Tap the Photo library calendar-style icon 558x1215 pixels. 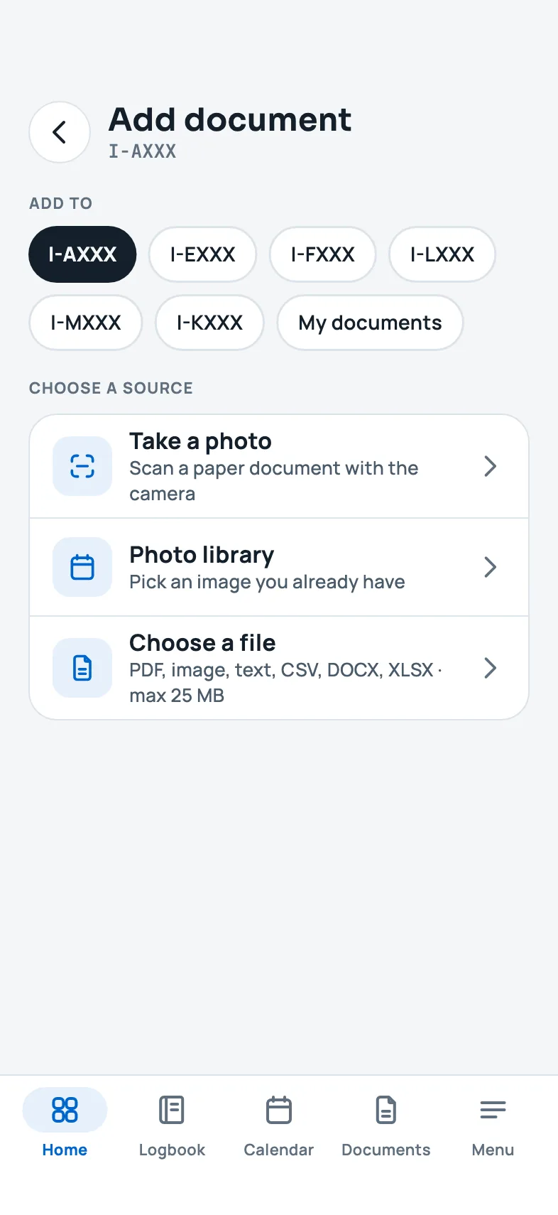pyautogui.click(x=82, y=567)
